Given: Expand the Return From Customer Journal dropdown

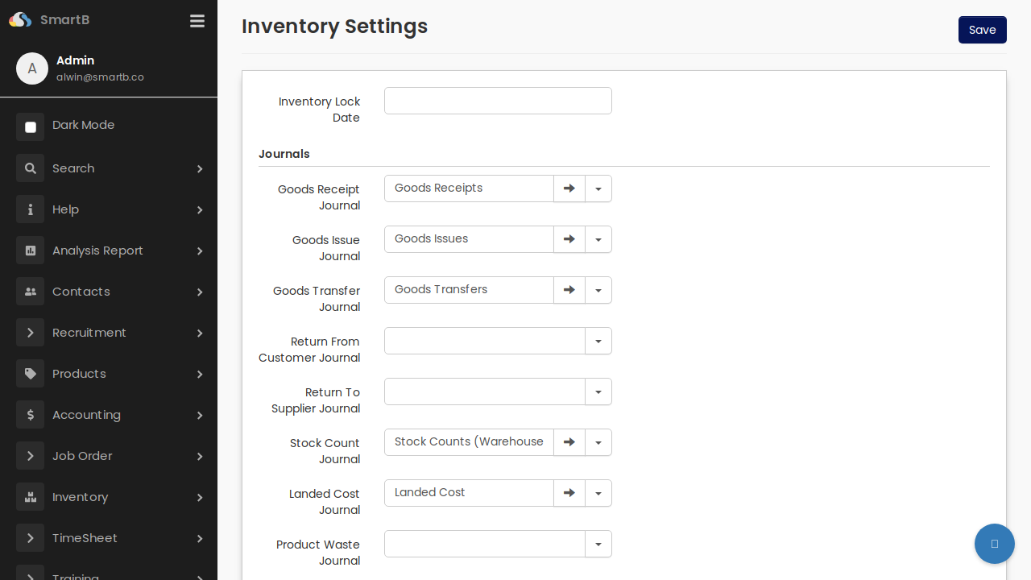Looking at the screenshot, I should [x=598, y=341].
